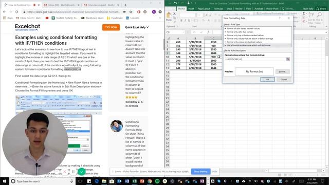
Task: Toggle Underline formatting in Excel ribbon
Action: pyautogui.click(x=189, y=21)
